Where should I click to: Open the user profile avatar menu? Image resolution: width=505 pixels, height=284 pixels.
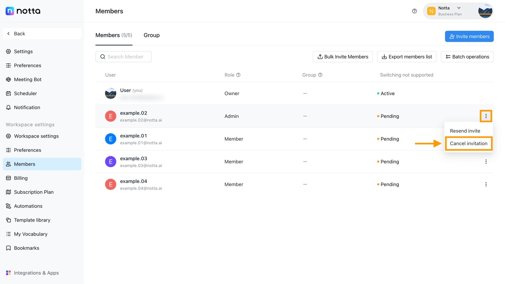pyautogui.click(x=485, y=11)
